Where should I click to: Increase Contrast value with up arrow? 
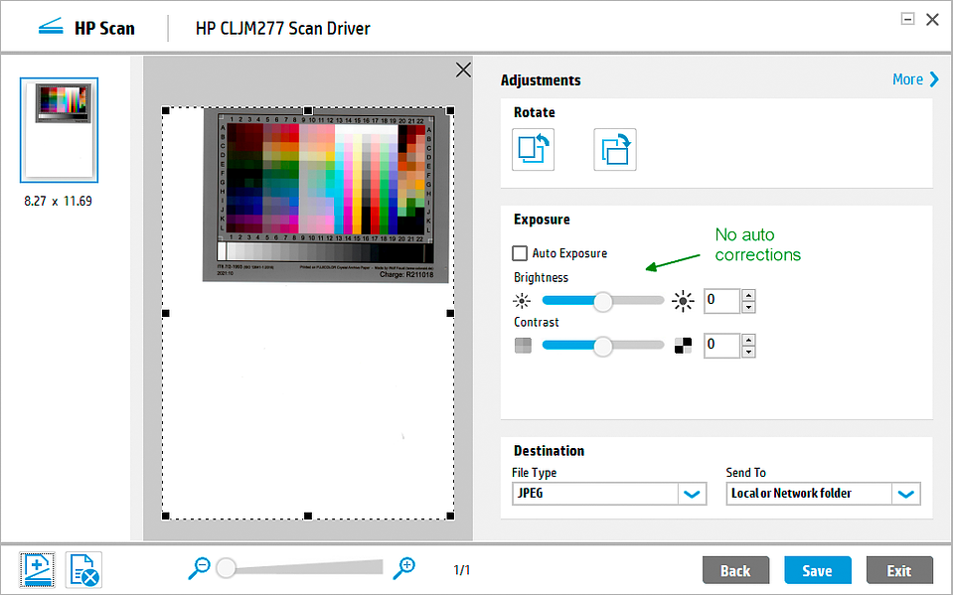click(749, 340)
